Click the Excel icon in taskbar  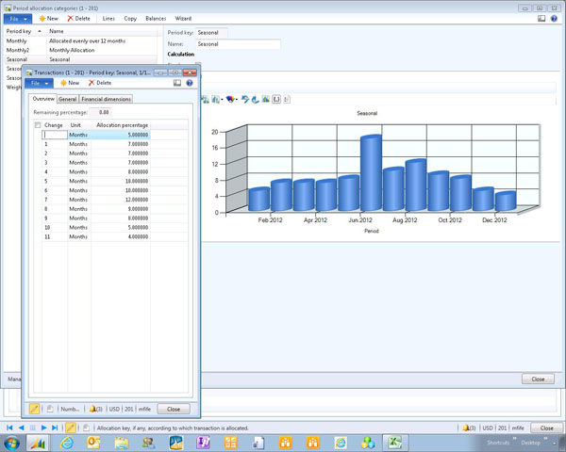pos(397,442)
